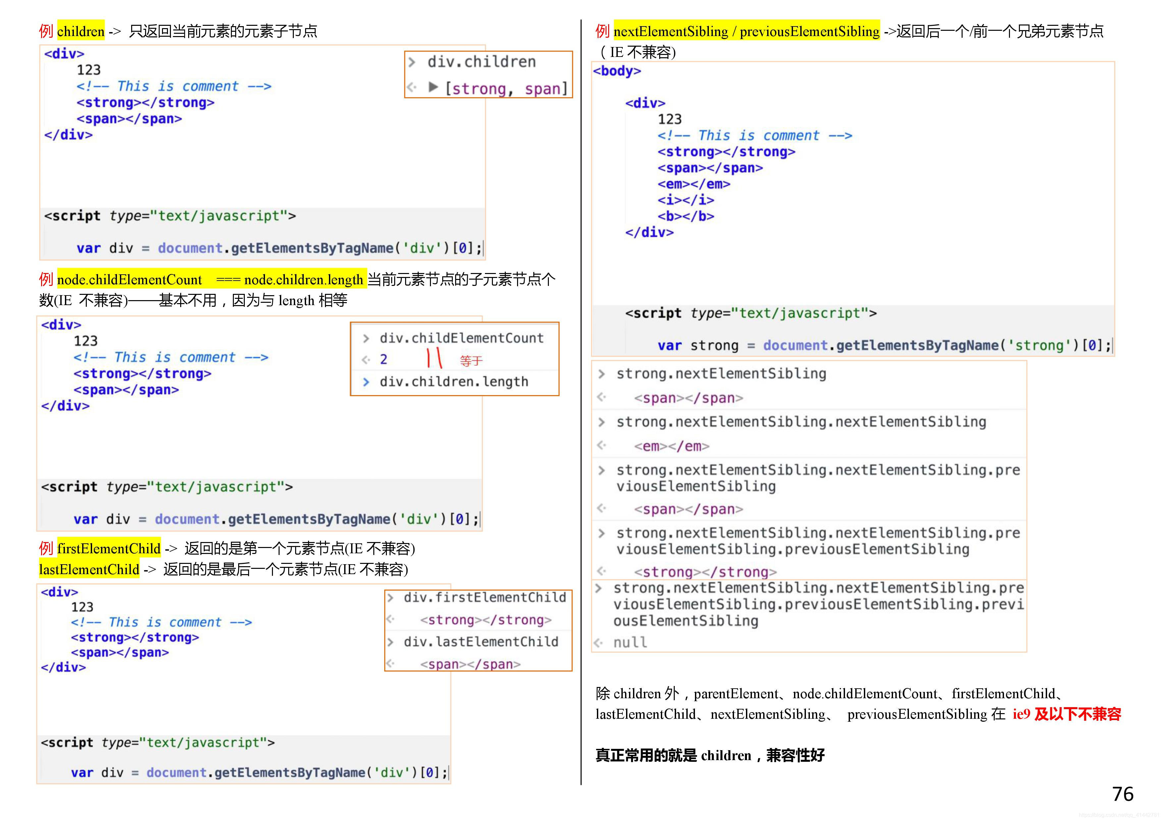The width and height of the screenshot is (1162, 821).
Task: Expand the [strong, span] array triangle
Action: [433, 87]
